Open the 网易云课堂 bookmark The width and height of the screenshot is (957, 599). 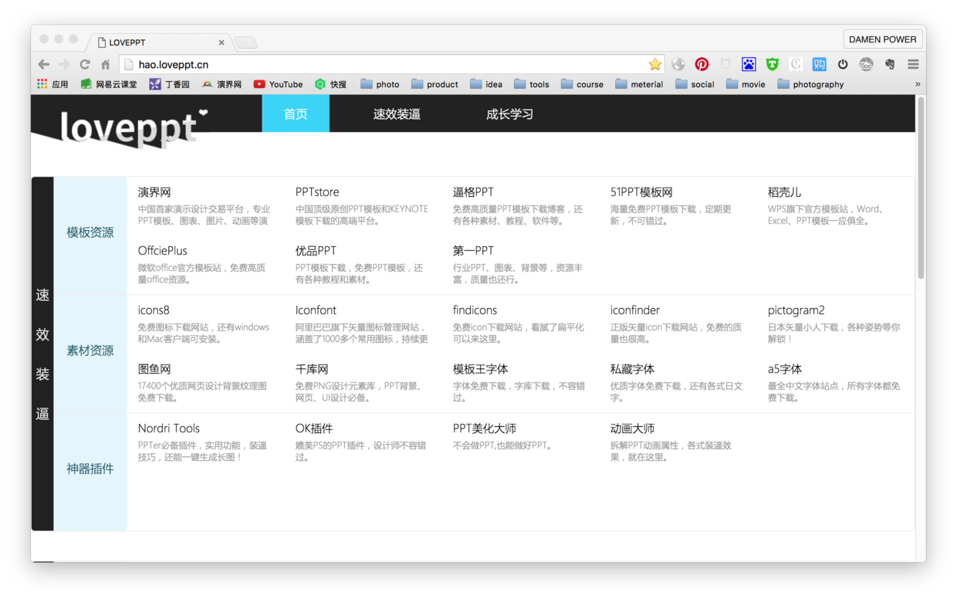coord(109,84)
